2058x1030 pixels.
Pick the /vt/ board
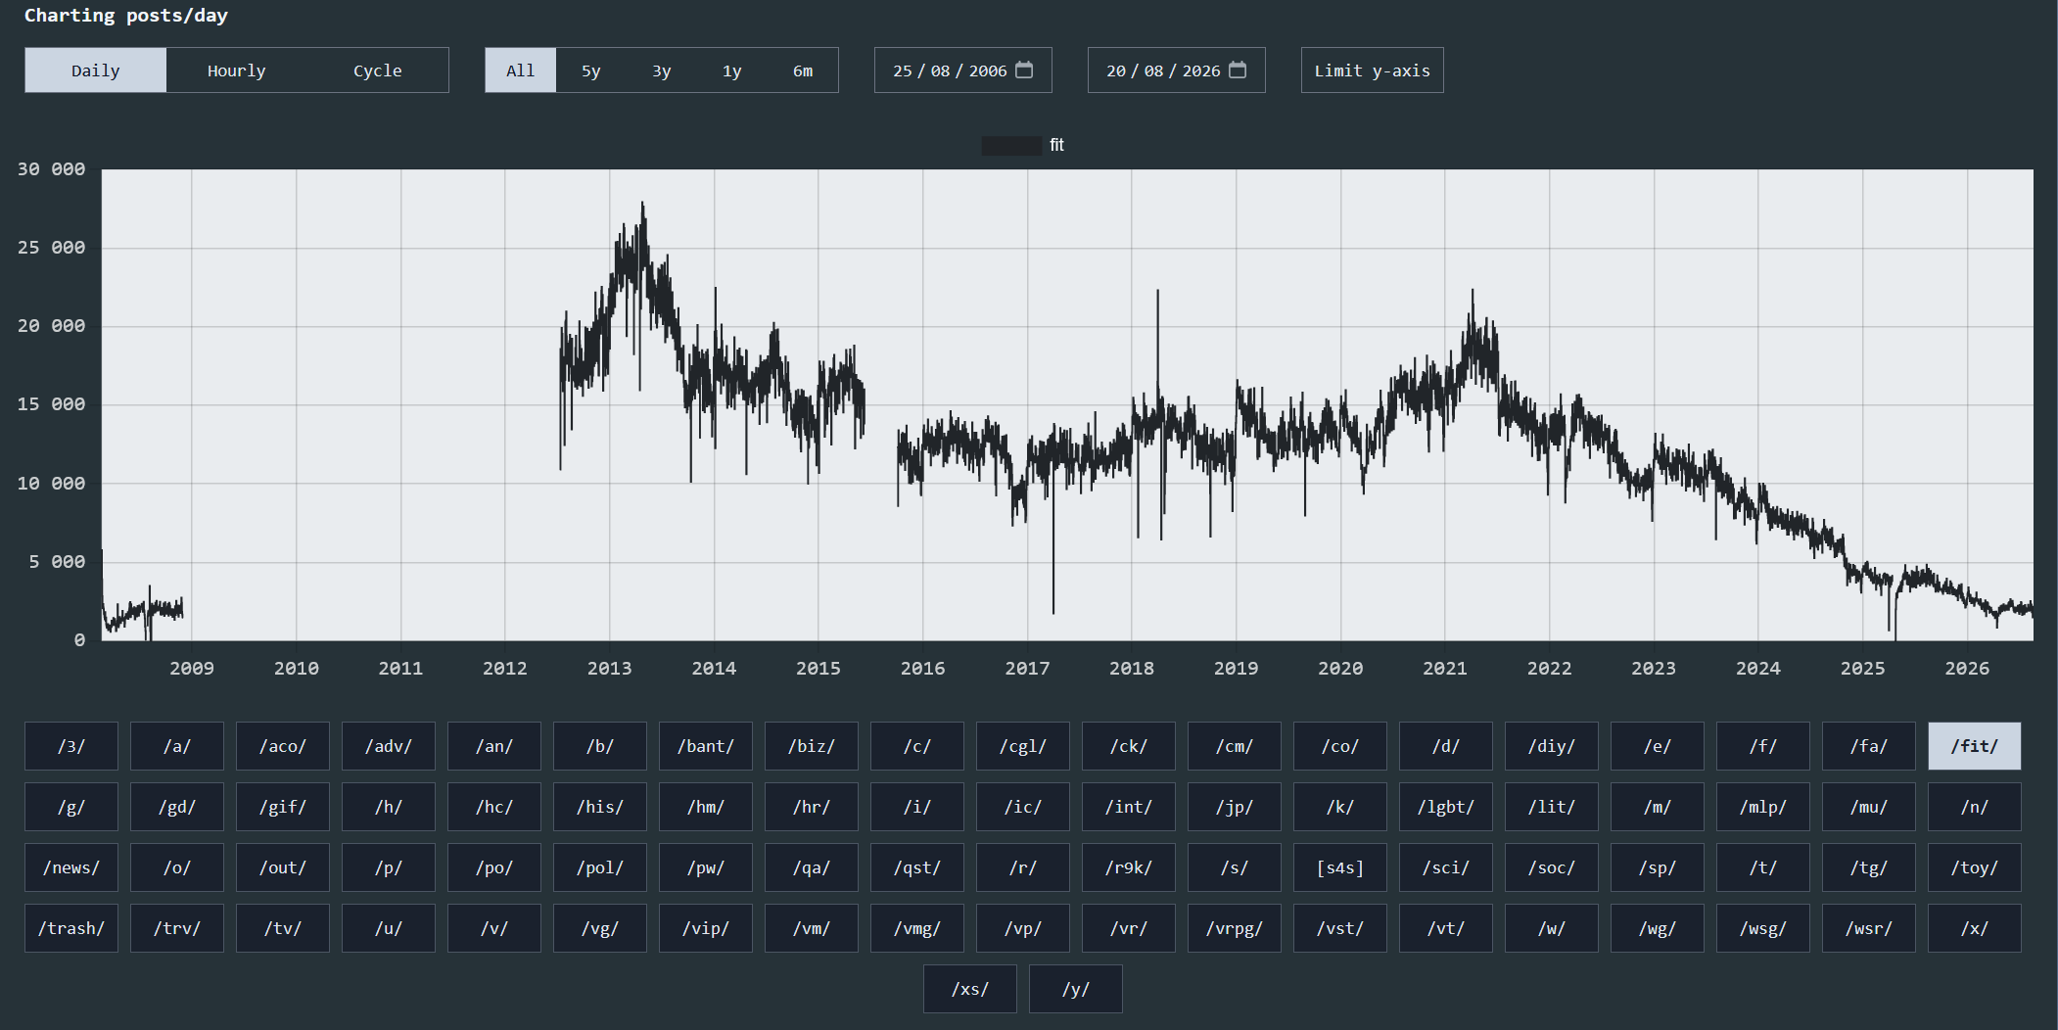(1446, 928)
